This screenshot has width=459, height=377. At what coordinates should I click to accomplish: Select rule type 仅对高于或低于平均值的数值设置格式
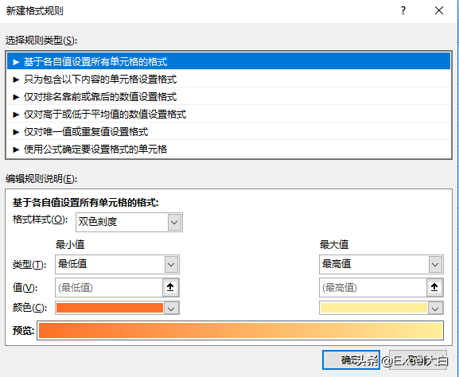(x=228, y=115)
